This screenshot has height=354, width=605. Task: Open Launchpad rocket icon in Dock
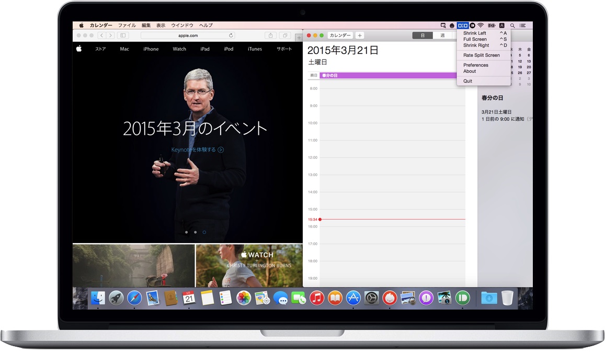116,298
